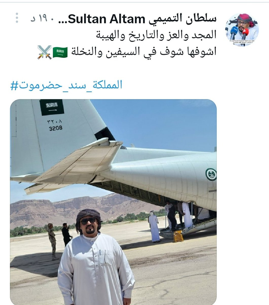Click the green roundel emblem on the fuselage
The image size is (269, 305).
point(211,175)
